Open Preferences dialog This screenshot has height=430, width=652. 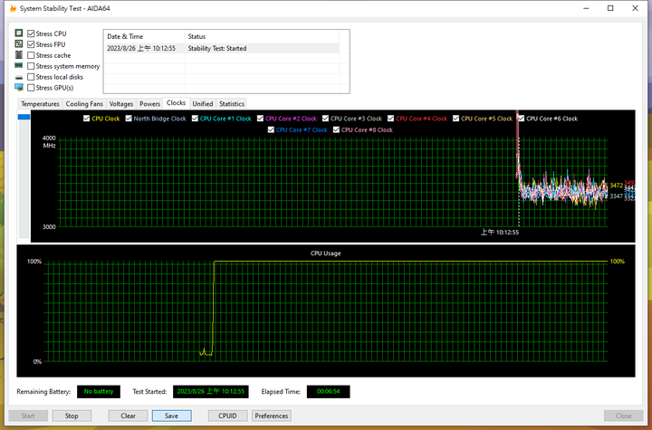pyautogui.click(x=272, y=416)
